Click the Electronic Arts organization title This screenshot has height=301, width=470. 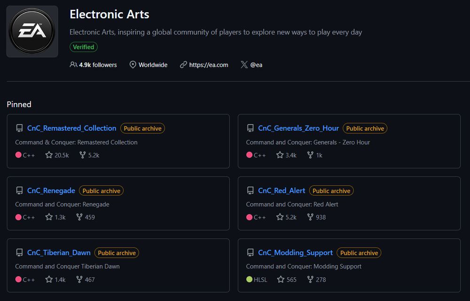(110, 15)
